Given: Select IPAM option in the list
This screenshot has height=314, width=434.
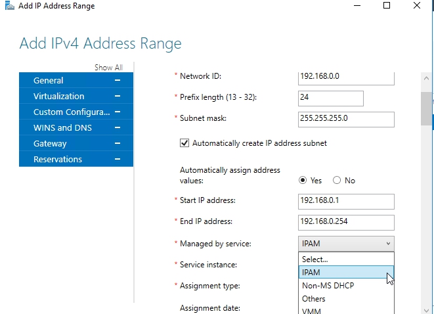Looking at the screenshot, I should coord(311,273).
